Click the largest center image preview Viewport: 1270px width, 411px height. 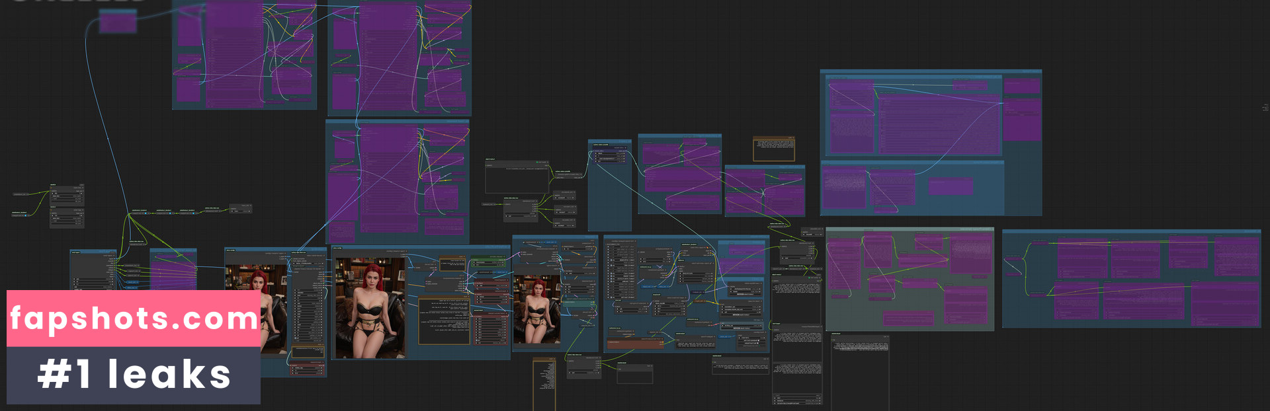click(370, 308)
